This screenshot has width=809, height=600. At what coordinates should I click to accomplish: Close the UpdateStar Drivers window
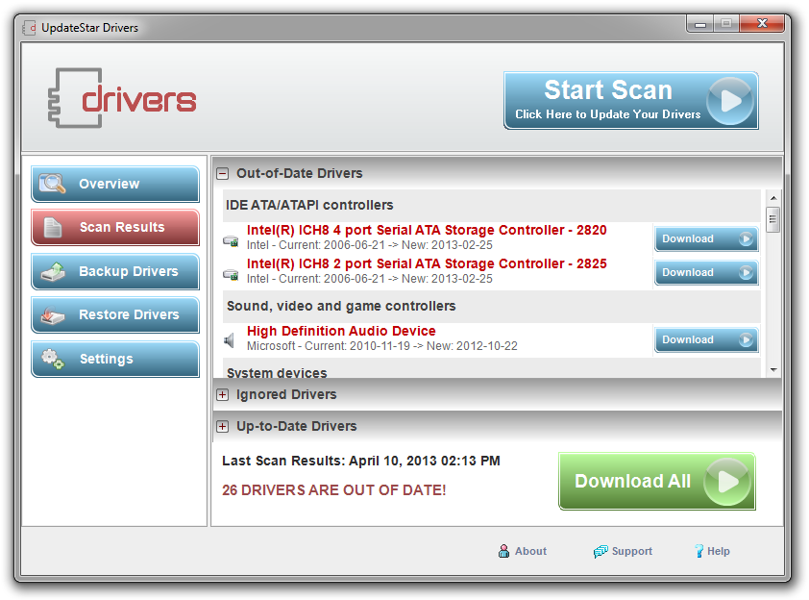click(762, 23)
